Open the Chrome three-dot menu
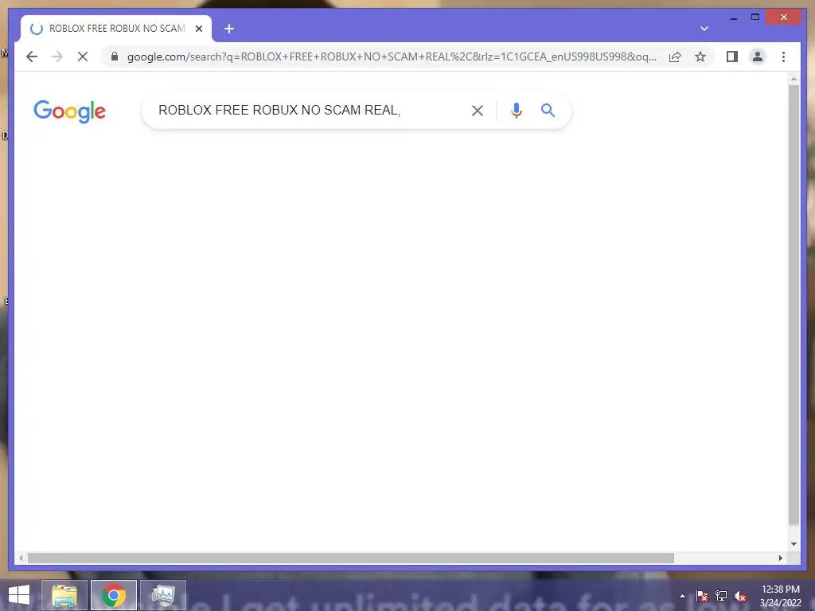Screen dimensions: 815x611 [783, 56]
